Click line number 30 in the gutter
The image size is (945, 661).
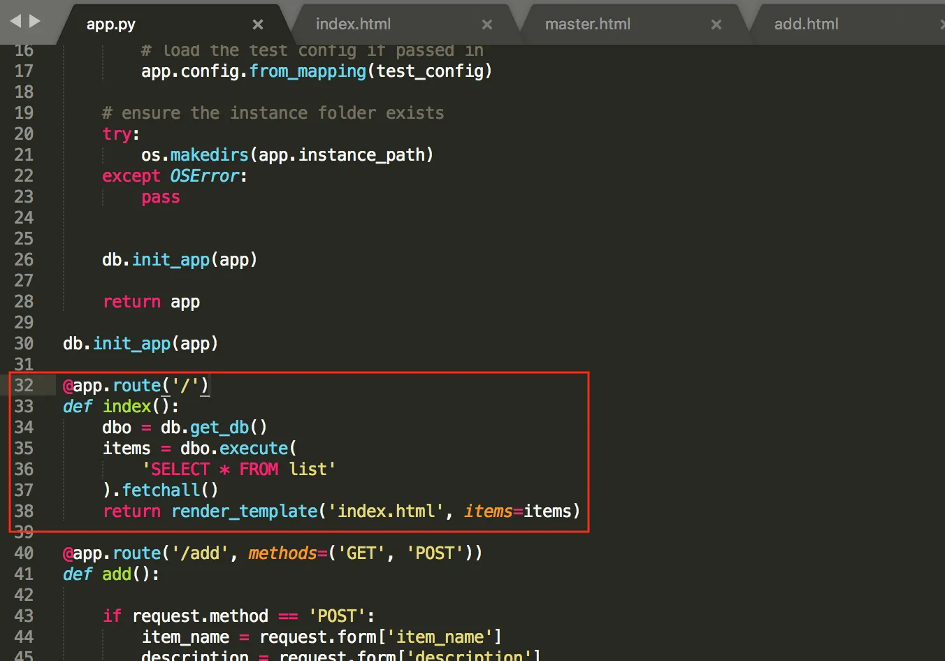click(24, 344)
